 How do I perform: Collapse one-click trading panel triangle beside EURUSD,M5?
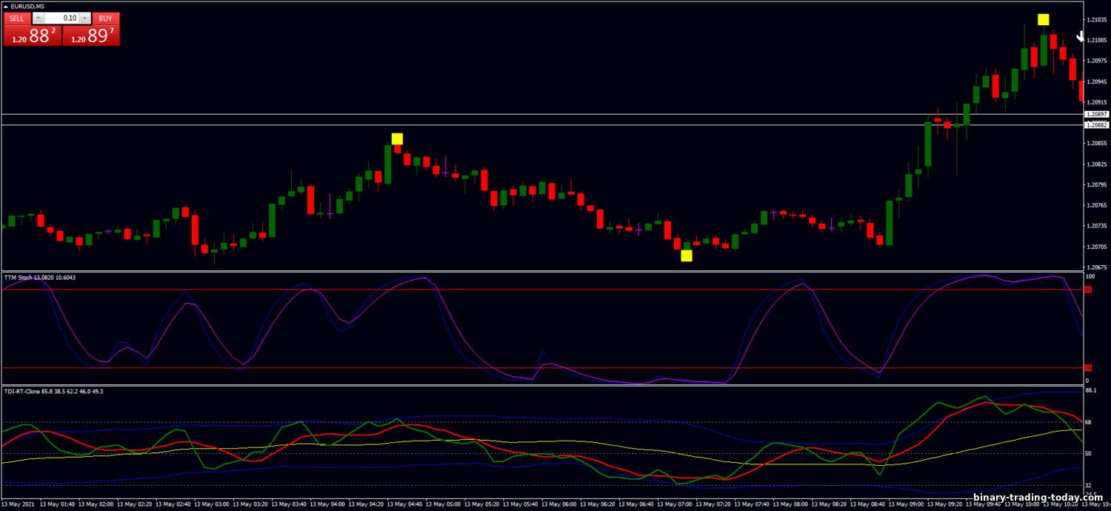point(7,7)
